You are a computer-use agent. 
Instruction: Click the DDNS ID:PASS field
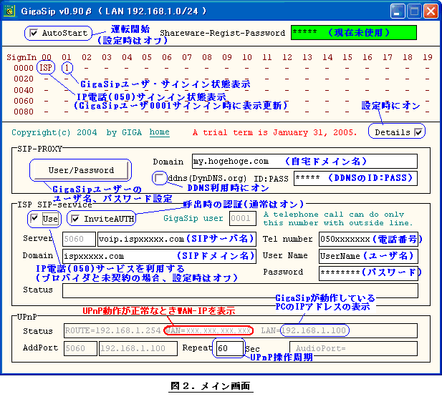(355, 178)
